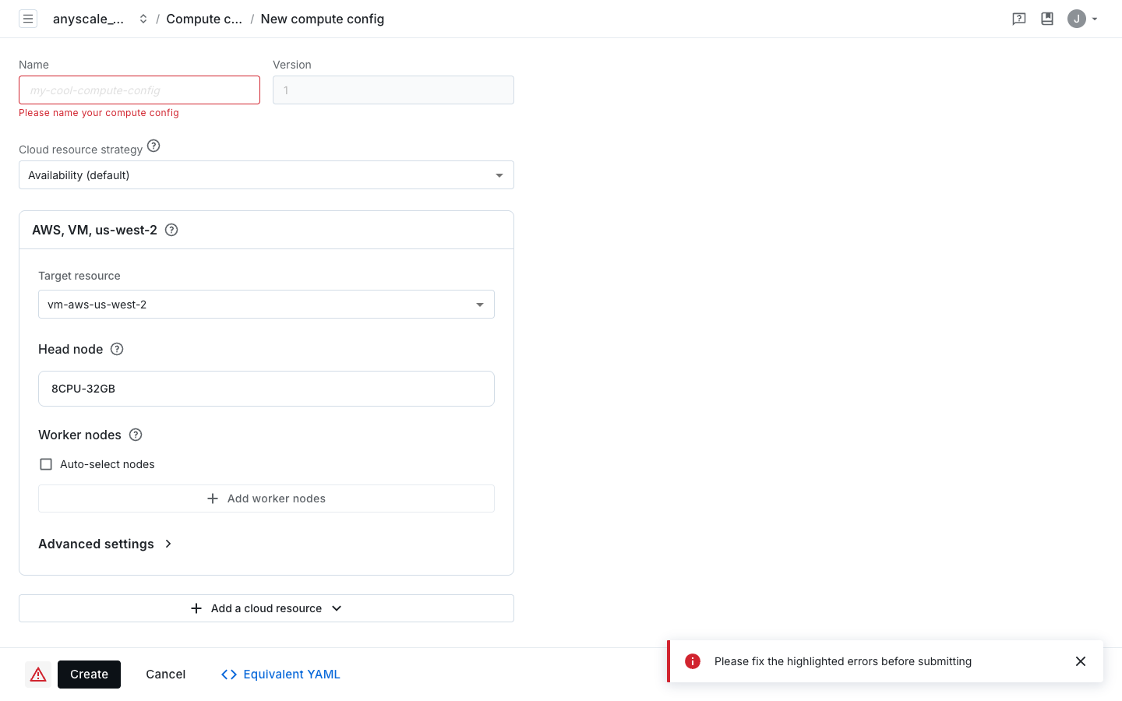View Equivalent YAML link
Image resolution: width=1122 pixels, height=701 pixels.
(280, 675)
